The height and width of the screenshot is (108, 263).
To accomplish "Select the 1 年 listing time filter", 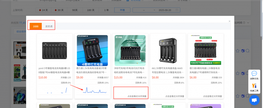I will pyautogui.click(x=107, y=10).
